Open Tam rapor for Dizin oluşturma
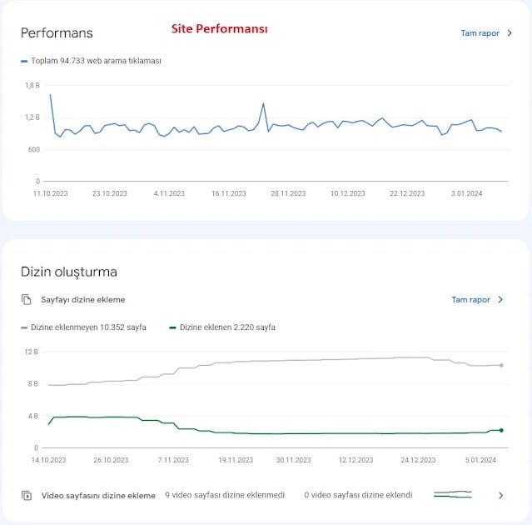 (x=470, y=299)
